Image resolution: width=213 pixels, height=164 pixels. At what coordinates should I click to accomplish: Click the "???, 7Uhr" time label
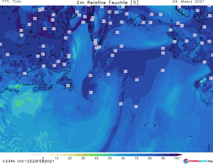coord(12,2)
